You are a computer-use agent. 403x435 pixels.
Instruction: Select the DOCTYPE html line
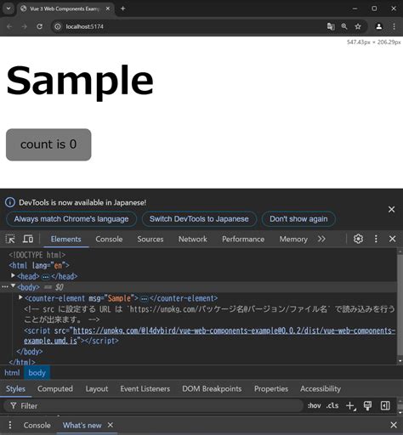(x=37, y=255)
